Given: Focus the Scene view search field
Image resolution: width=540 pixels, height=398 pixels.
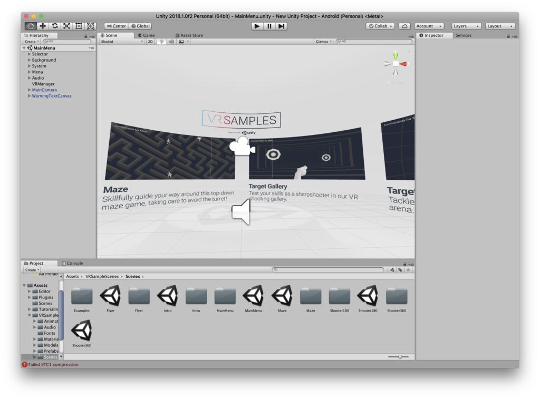Looking at the screenshot, I should click(x=374, y=42).
